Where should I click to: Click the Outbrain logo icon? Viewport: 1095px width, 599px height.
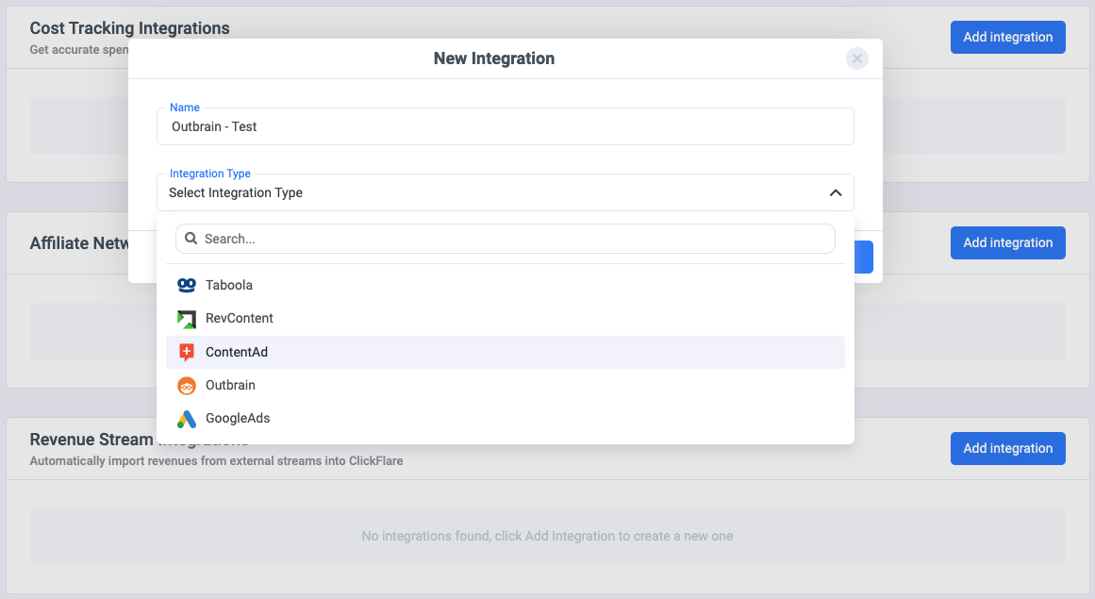tap(187, 386)
